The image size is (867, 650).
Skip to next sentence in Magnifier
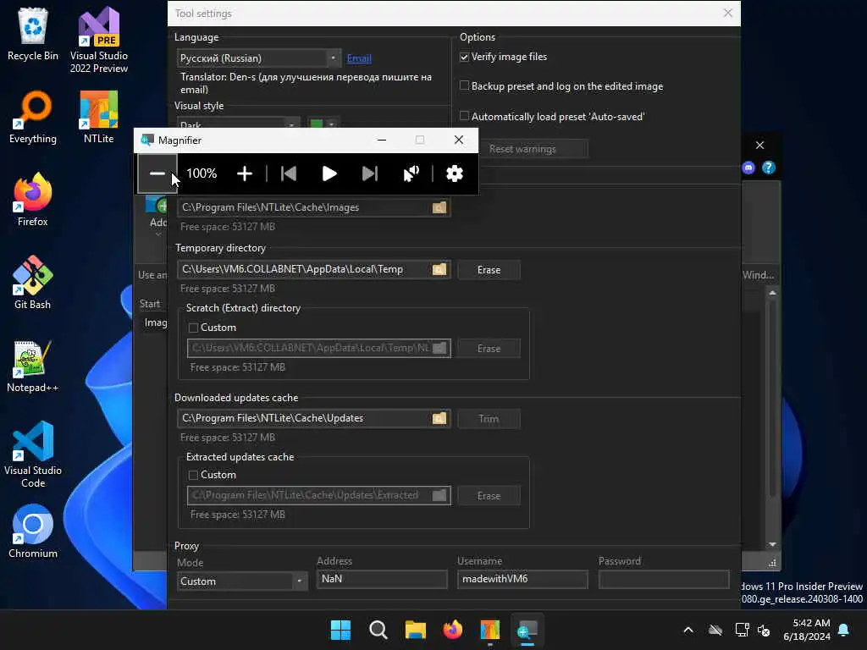(x=369, y=174)
